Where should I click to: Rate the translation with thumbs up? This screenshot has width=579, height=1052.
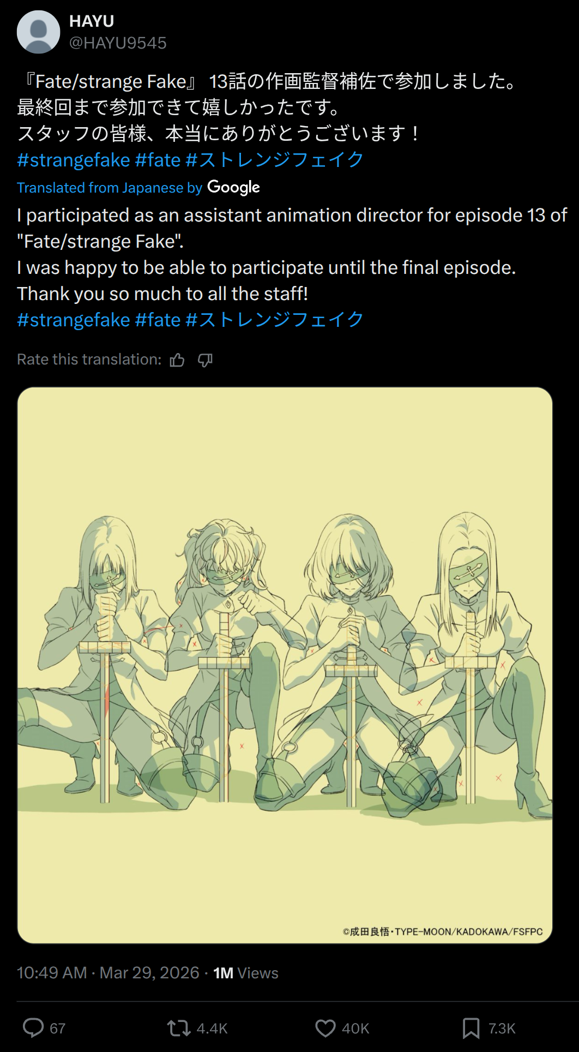[x=177, y=360]
